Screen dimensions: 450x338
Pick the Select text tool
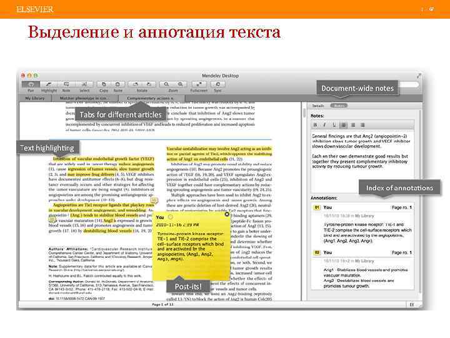click(84, 84)
